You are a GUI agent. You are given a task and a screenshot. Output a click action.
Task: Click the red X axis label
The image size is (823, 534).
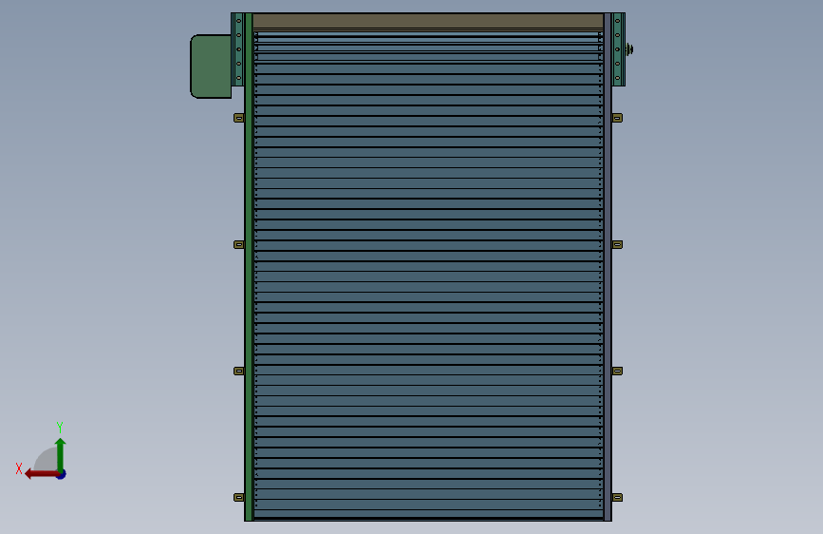pos(19,468)
